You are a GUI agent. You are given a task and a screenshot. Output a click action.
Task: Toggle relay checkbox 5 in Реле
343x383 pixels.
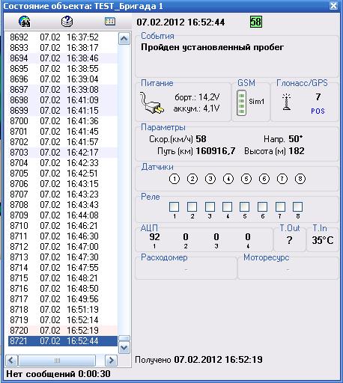244,206
